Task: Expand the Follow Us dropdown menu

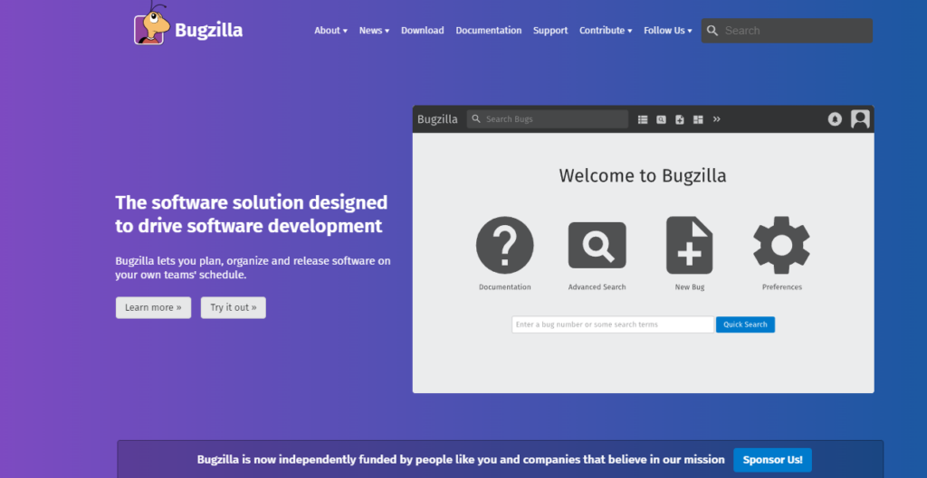Action: [667, 31]
